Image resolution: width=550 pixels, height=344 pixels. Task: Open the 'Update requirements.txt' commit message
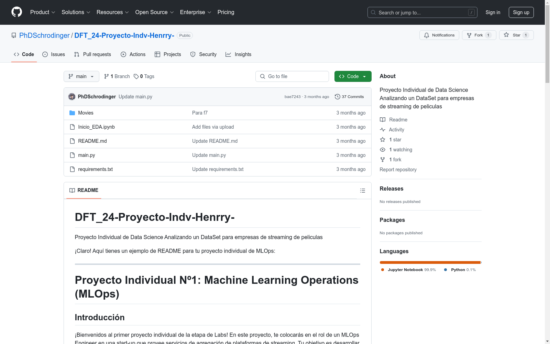[218, 169]
